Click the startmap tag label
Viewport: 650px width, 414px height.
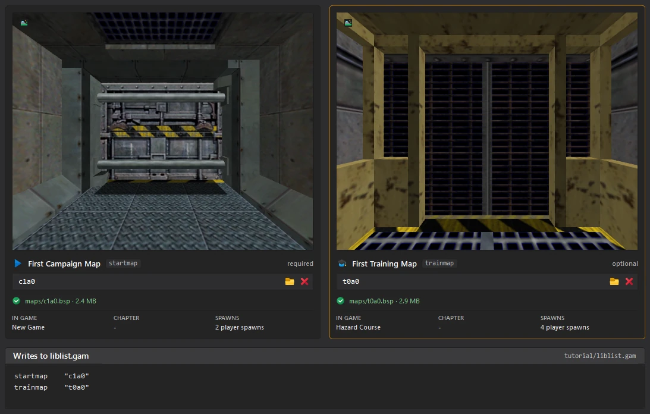(123, 264)
